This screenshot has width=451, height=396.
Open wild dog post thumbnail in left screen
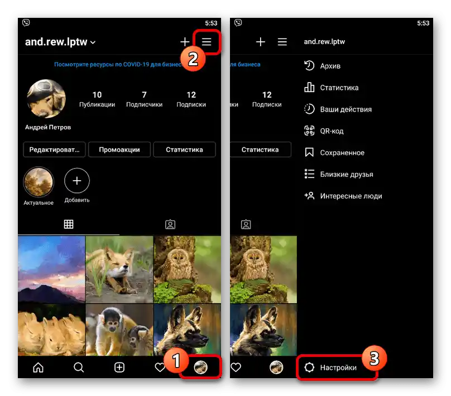click(188, 330)
